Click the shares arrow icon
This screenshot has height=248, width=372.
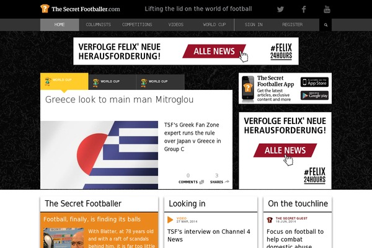point(227,182)
